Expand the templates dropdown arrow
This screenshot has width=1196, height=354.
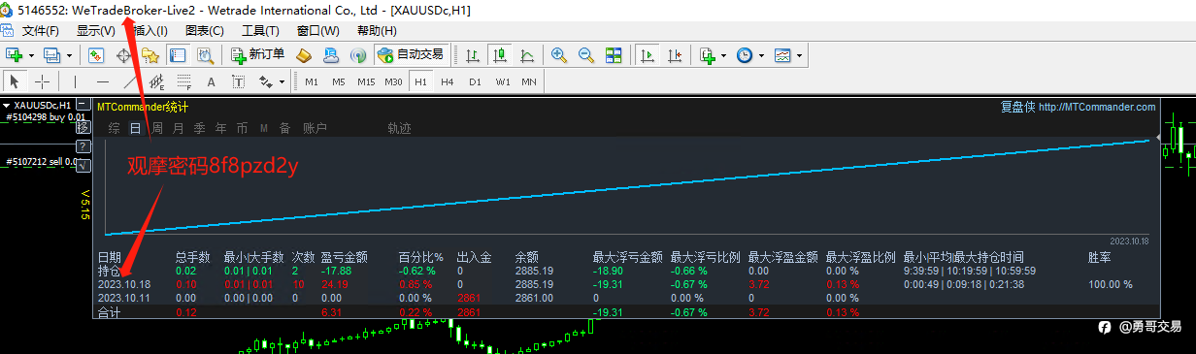tap(799, 55)
